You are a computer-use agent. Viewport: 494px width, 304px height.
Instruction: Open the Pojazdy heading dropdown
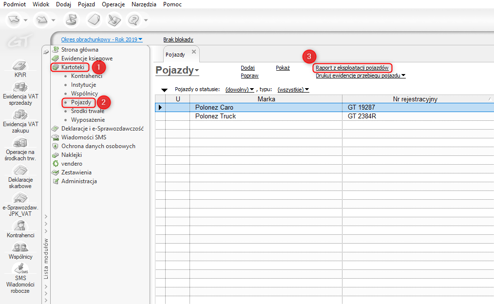[177, 70]
